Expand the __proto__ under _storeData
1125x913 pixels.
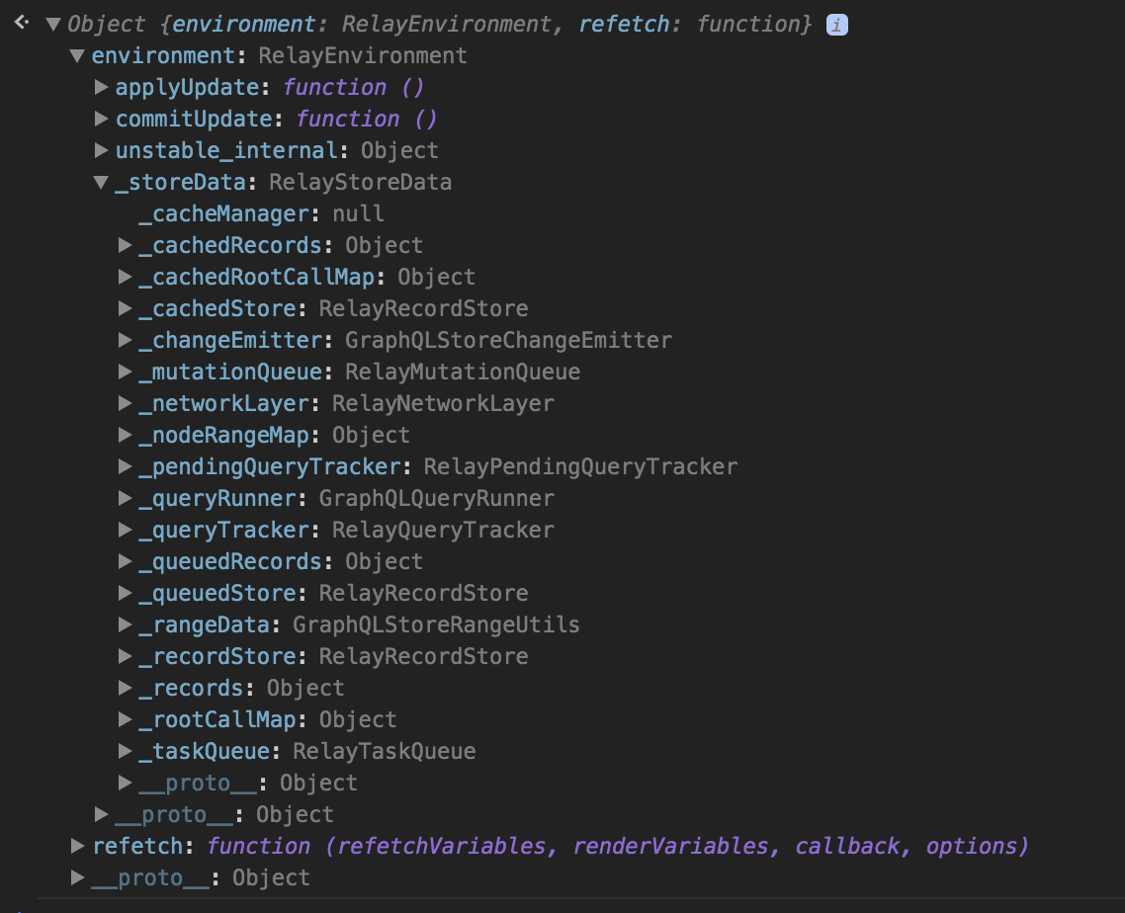125,782
